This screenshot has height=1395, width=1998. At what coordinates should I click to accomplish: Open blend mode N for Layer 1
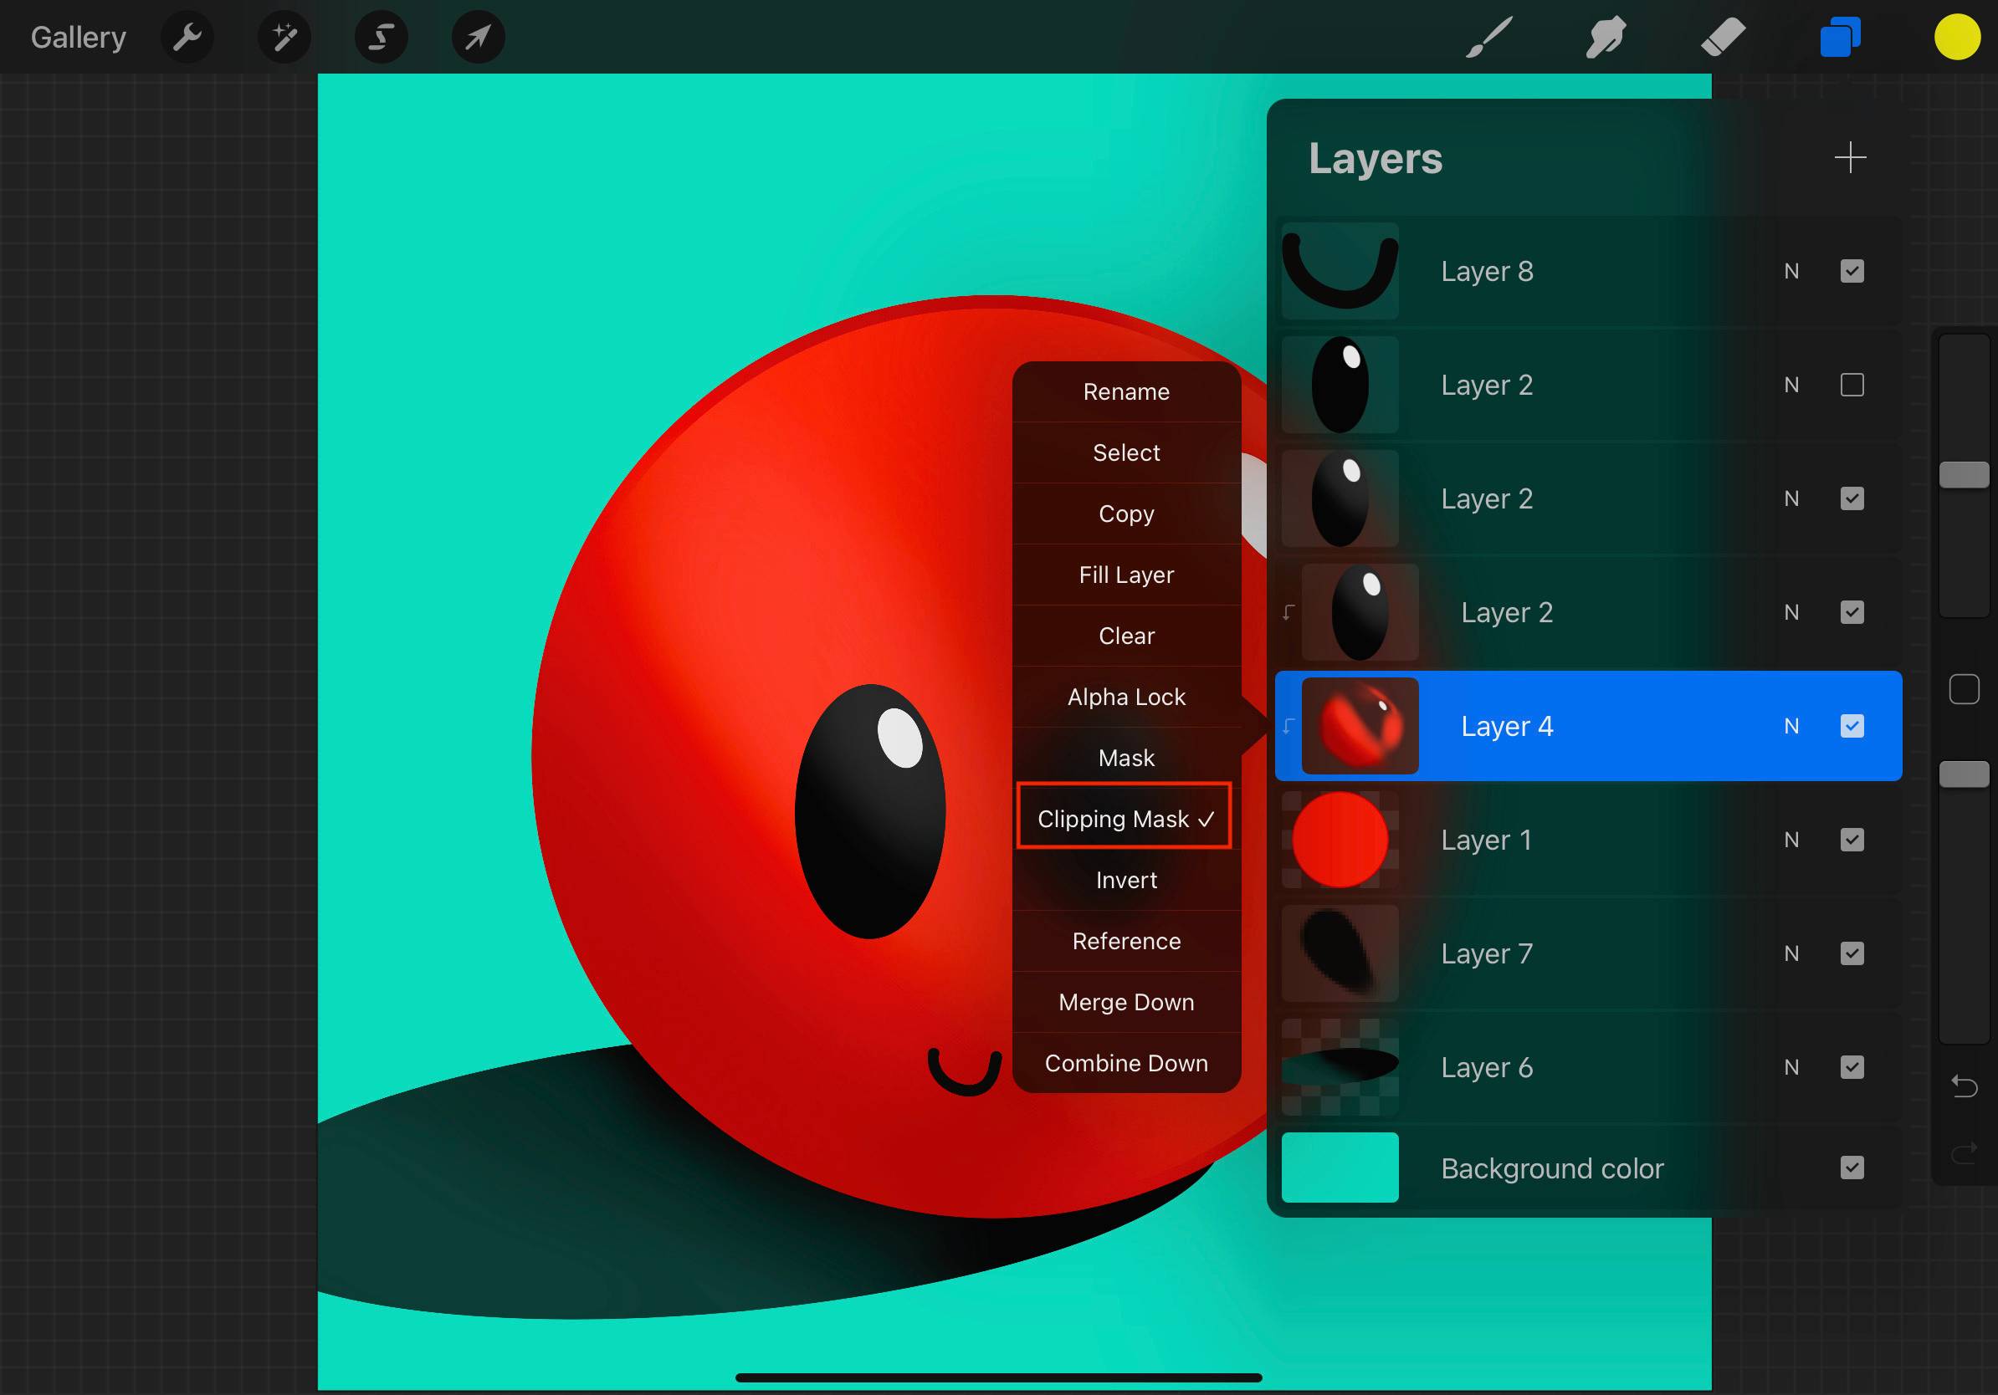(1791, 841)
